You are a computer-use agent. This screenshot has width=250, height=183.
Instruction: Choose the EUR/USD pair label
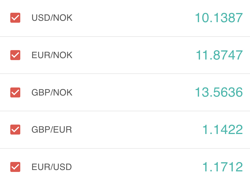52,167
